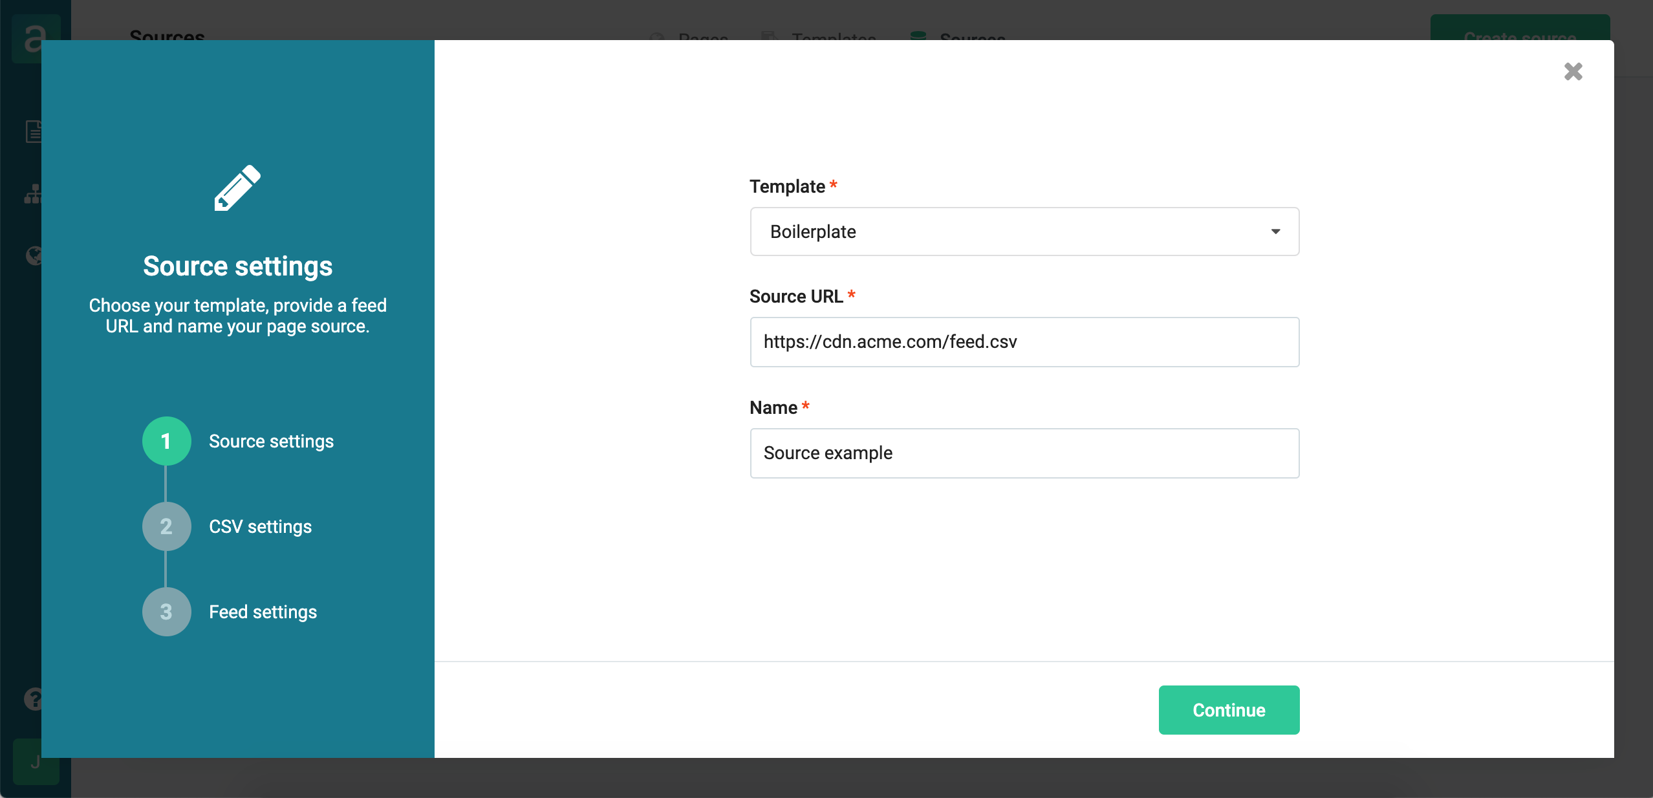Viewport: 1653px width, 798px height.
Task: Click the Source settings step label
Action: (271, 441)
